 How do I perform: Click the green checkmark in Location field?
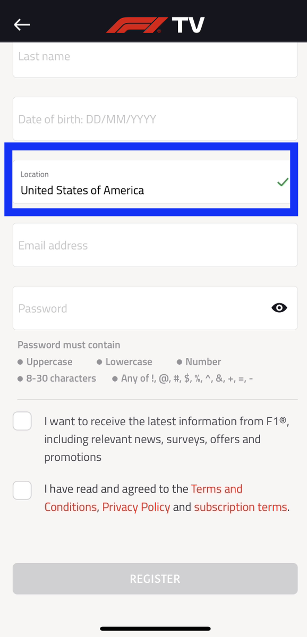pyautogui.click(x=283, y=182)
